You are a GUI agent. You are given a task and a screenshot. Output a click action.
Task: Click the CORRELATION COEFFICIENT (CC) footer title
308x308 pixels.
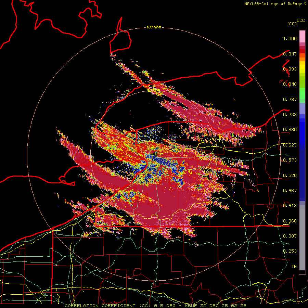[108, 306]
